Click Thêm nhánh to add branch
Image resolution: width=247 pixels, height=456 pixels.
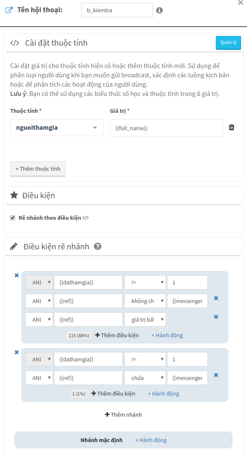123,415
